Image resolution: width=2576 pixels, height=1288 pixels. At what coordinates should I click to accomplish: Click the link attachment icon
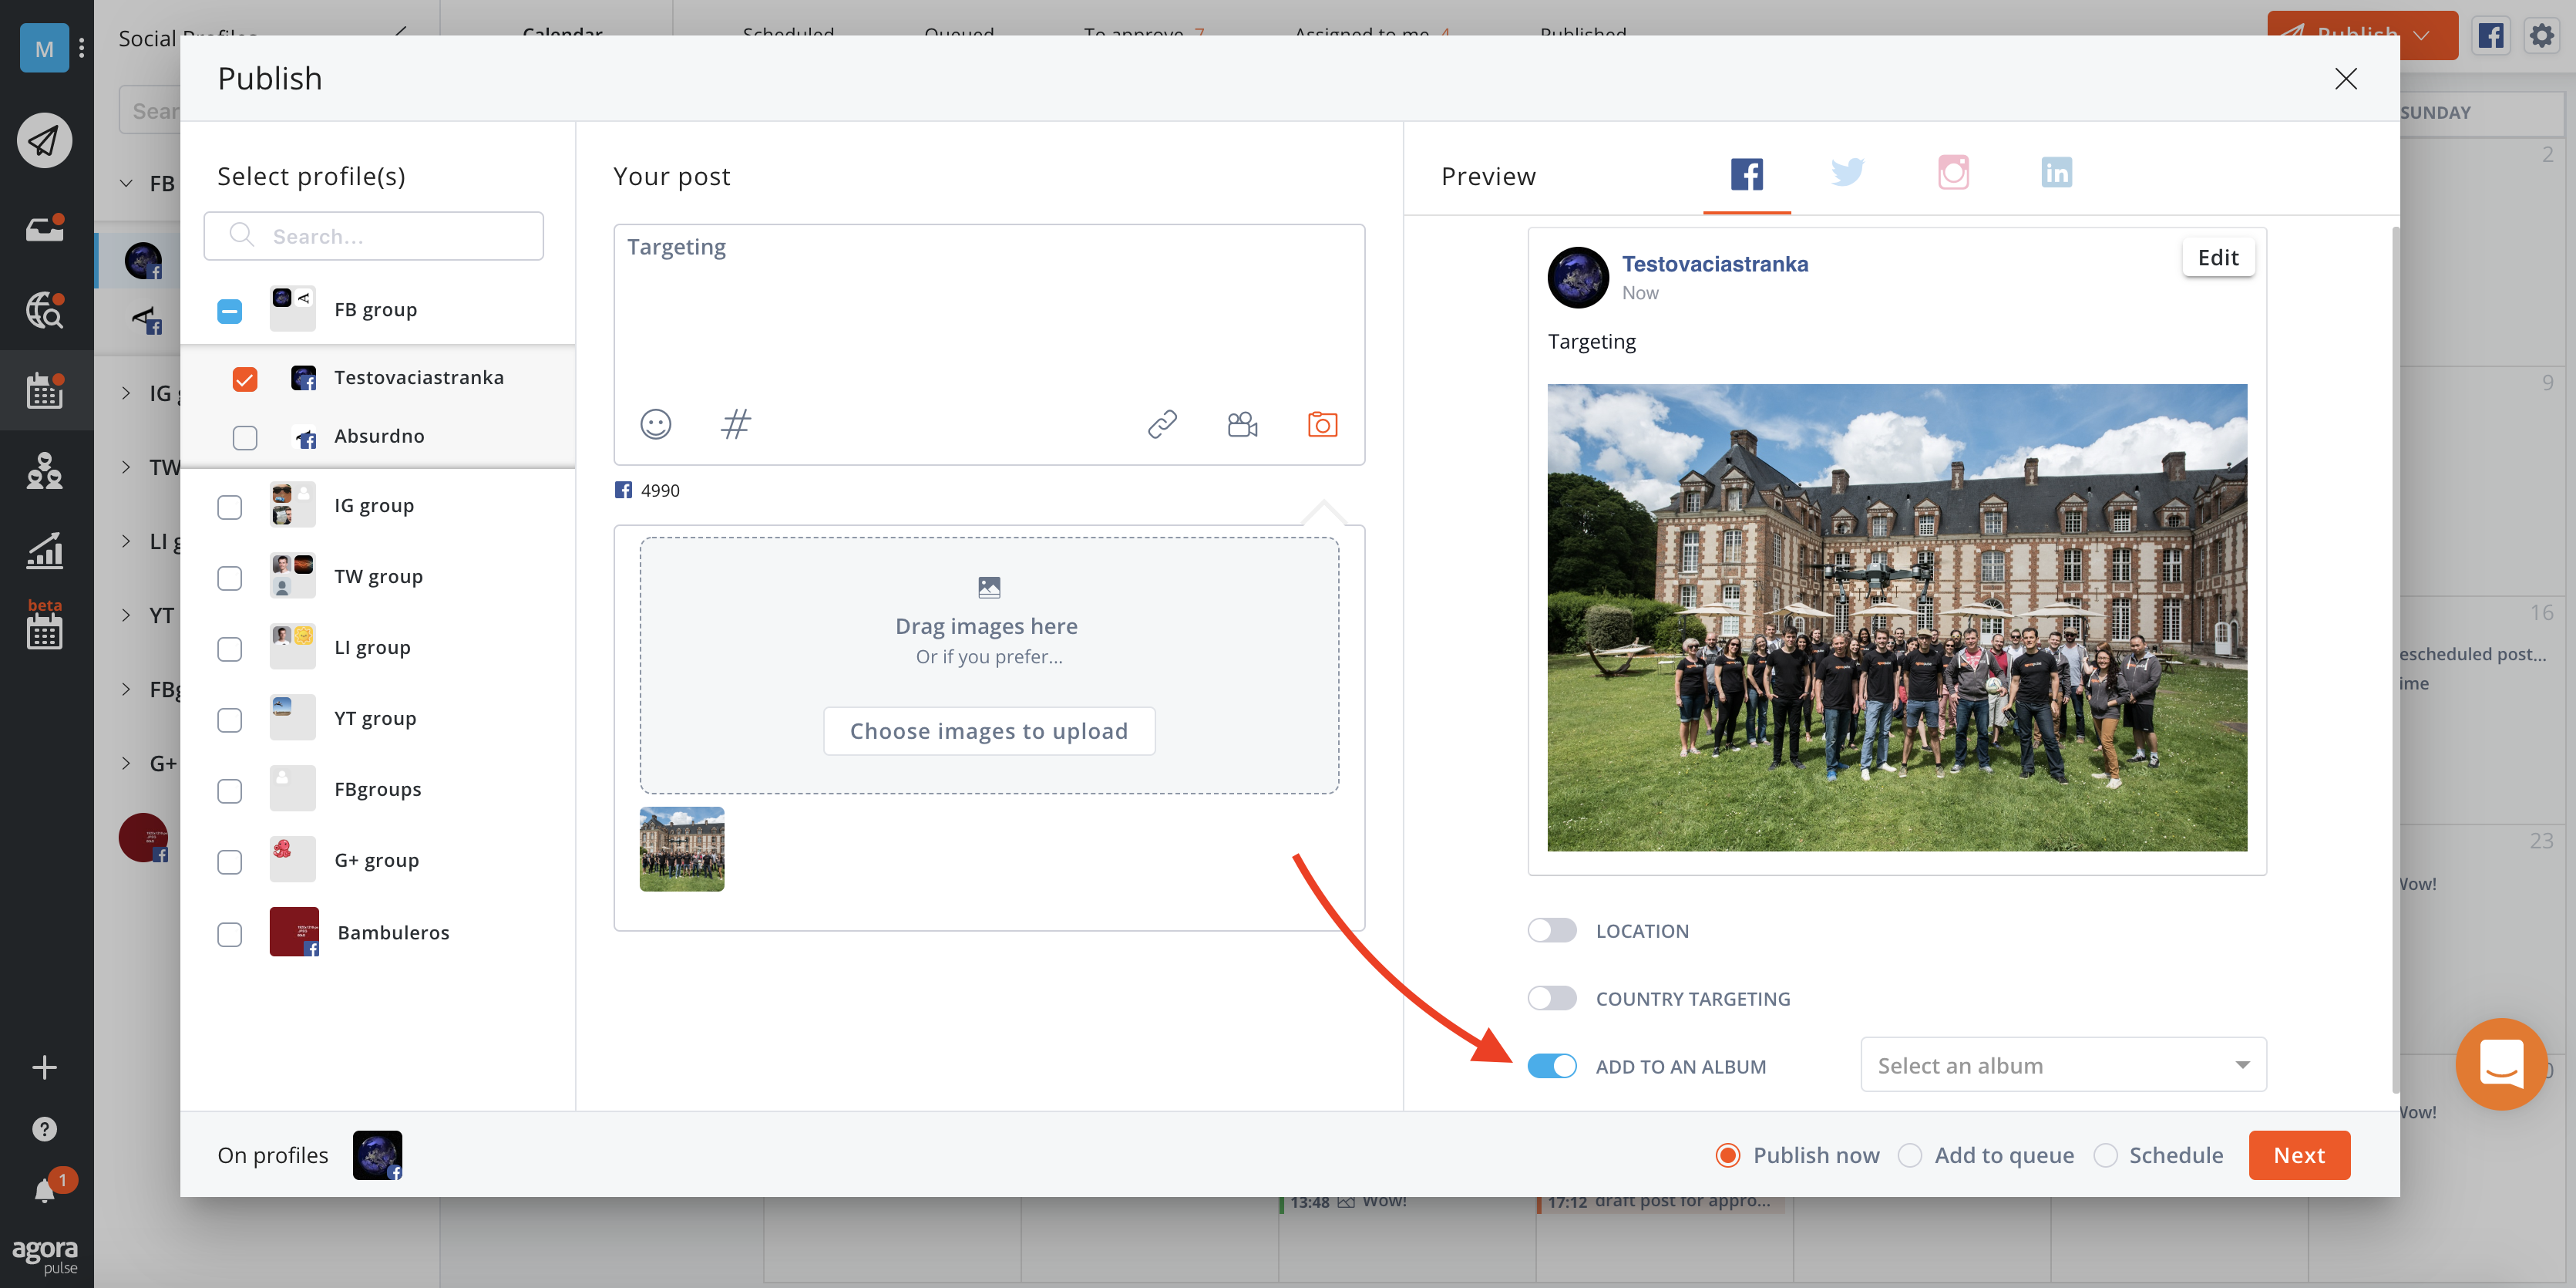pyautogui.click(x=1162, y=424)
